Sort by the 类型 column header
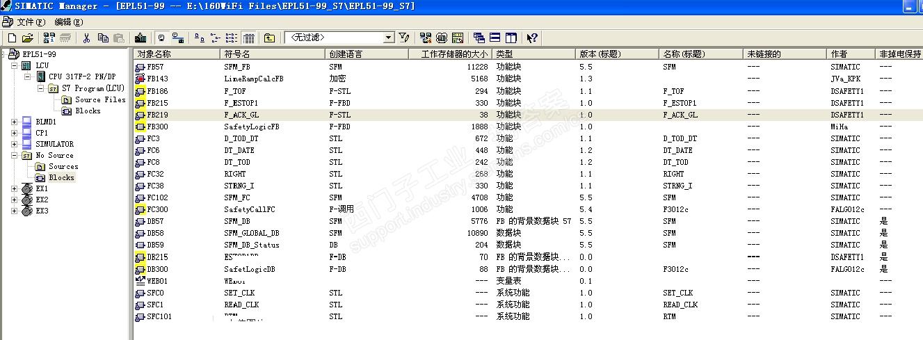 [x=534, y=54]
